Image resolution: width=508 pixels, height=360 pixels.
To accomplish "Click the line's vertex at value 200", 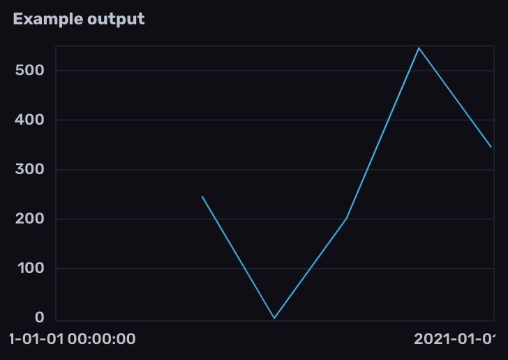I will click(x=346, y=219).
